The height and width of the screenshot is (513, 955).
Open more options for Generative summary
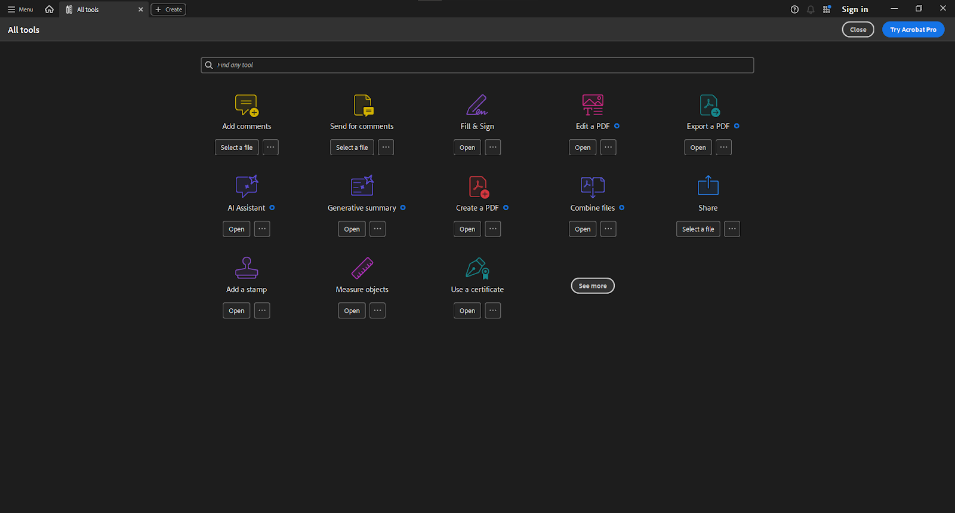point(377,229)
